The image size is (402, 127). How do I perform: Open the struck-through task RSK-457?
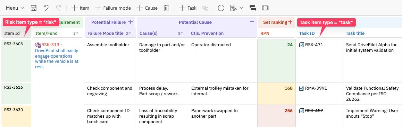pos(314,111)
